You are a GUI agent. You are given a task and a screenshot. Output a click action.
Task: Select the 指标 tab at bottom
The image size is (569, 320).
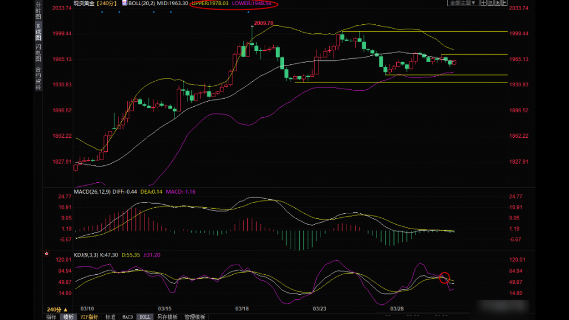click(x=51, y=317)
